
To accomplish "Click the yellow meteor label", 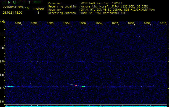I will pos(39,9).
